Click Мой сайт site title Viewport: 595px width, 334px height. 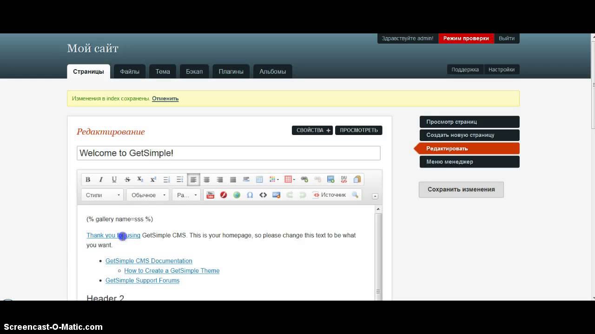pyautogui.click(x=93, y=49)
